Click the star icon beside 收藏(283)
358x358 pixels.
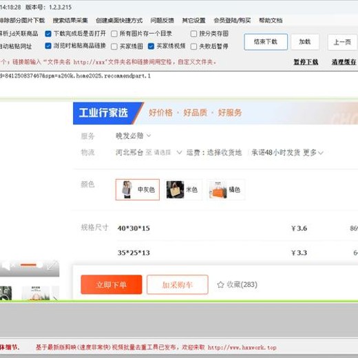(220, 285)
